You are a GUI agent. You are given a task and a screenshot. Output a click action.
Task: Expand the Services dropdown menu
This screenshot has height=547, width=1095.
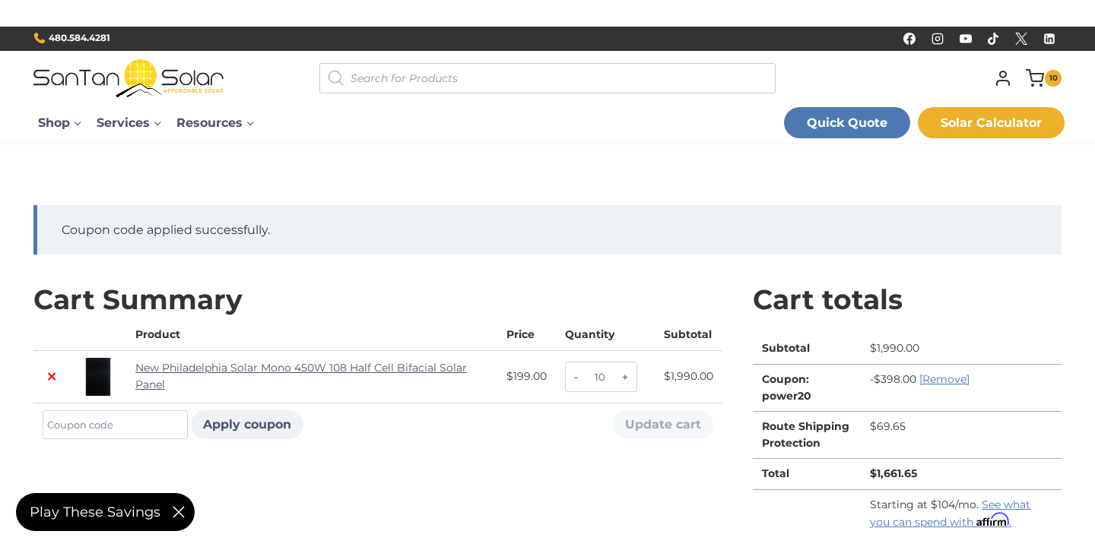tap(129, 123)
